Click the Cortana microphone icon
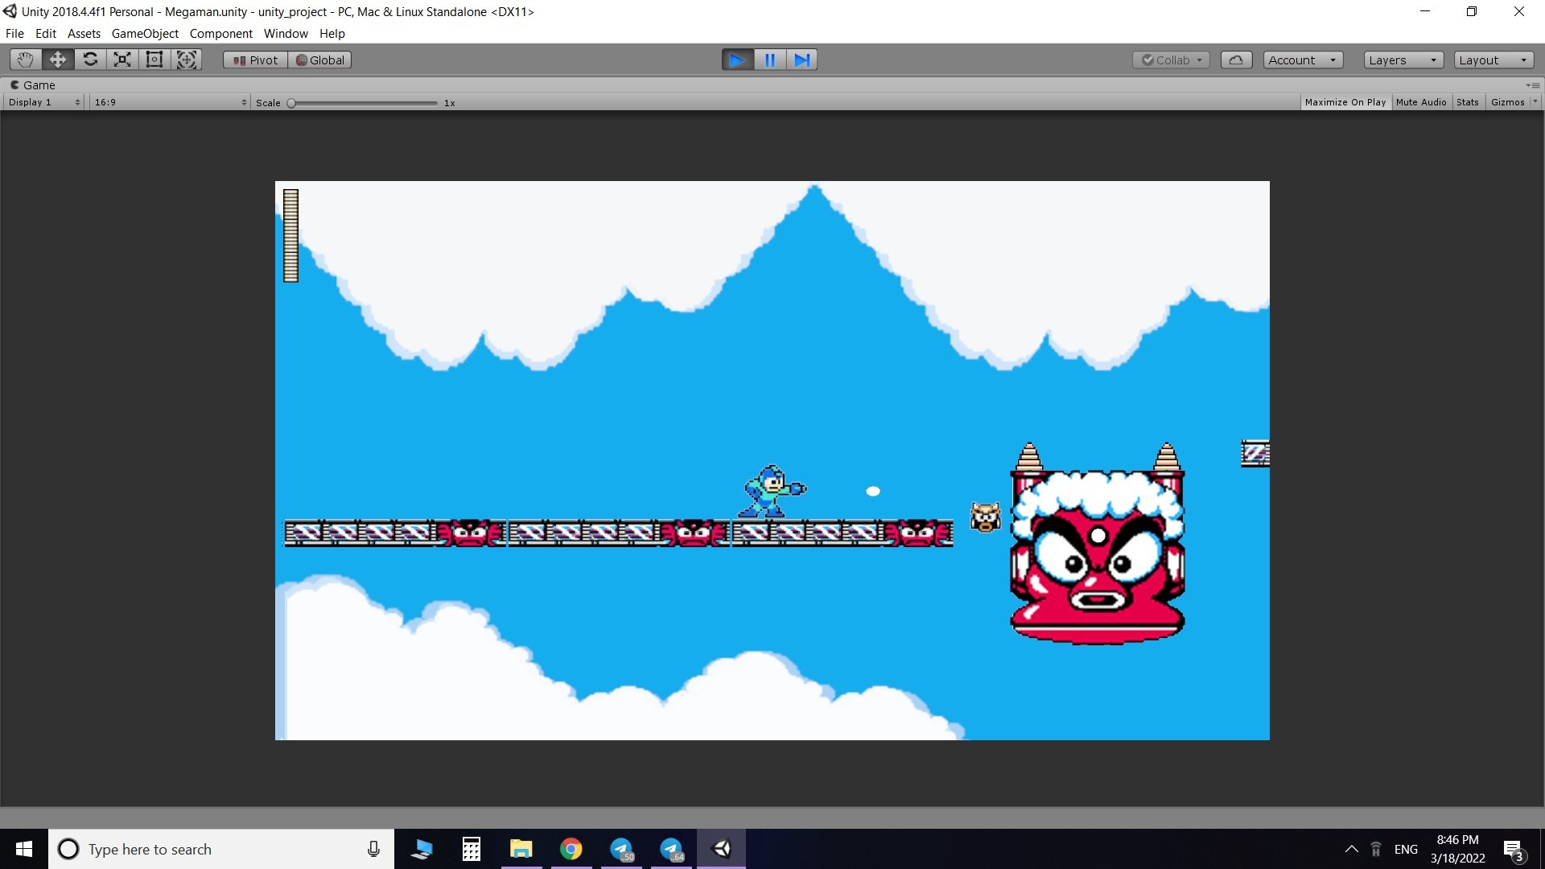Viewport: 1545px width, 869px height. tap(373, 849)
